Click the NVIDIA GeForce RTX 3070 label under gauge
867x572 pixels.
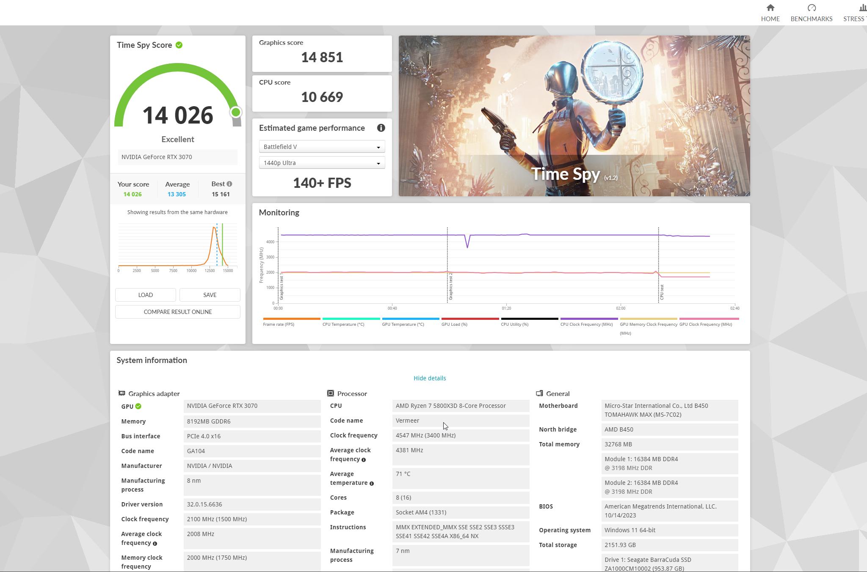pos(177,157)
